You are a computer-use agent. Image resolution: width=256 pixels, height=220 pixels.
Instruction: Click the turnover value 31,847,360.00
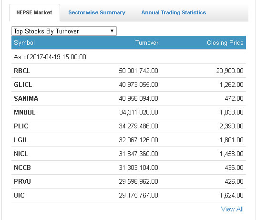tap(138, 154)
